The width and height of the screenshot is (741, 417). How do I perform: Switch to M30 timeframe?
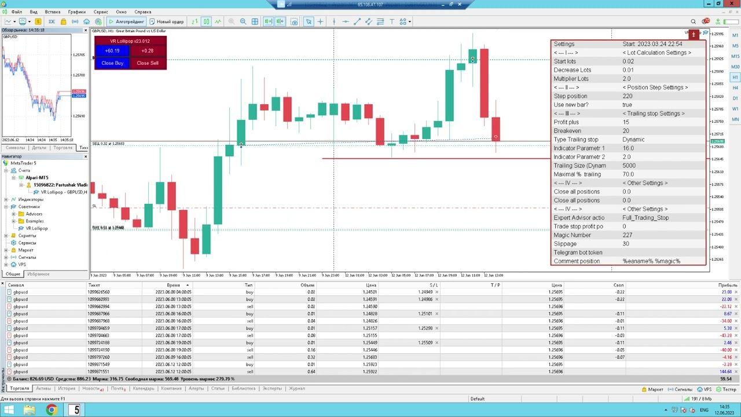coord(735,67)
